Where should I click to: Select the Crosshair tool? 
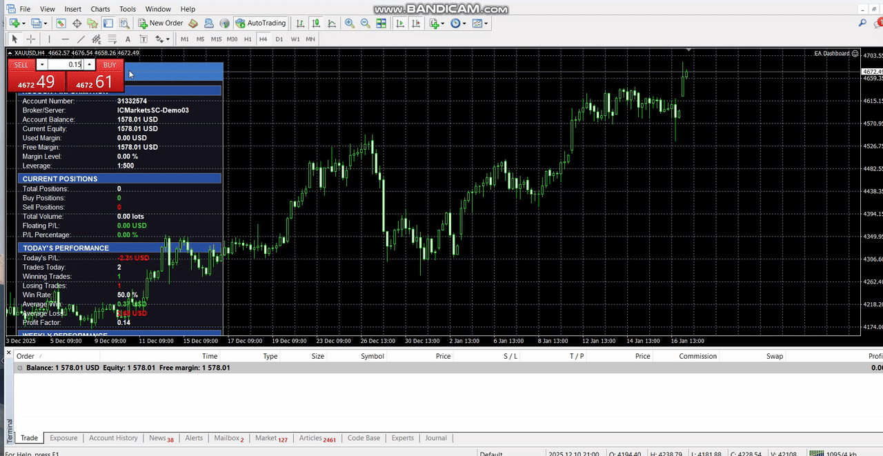tap(31, 39)
